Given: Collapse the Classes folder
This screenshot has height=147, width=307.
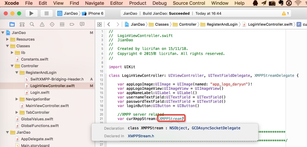Looking at the screenshot, I should click(7, 46).
